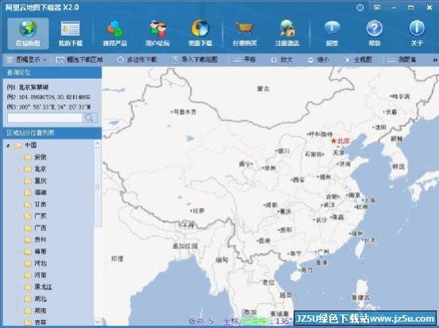439x328 pixels.
Task: Visit the 用户论坛 user forum
Action: (157, 33)
